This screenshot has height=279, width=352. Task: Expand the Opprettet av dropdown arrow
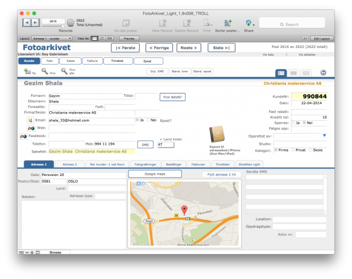325,135
